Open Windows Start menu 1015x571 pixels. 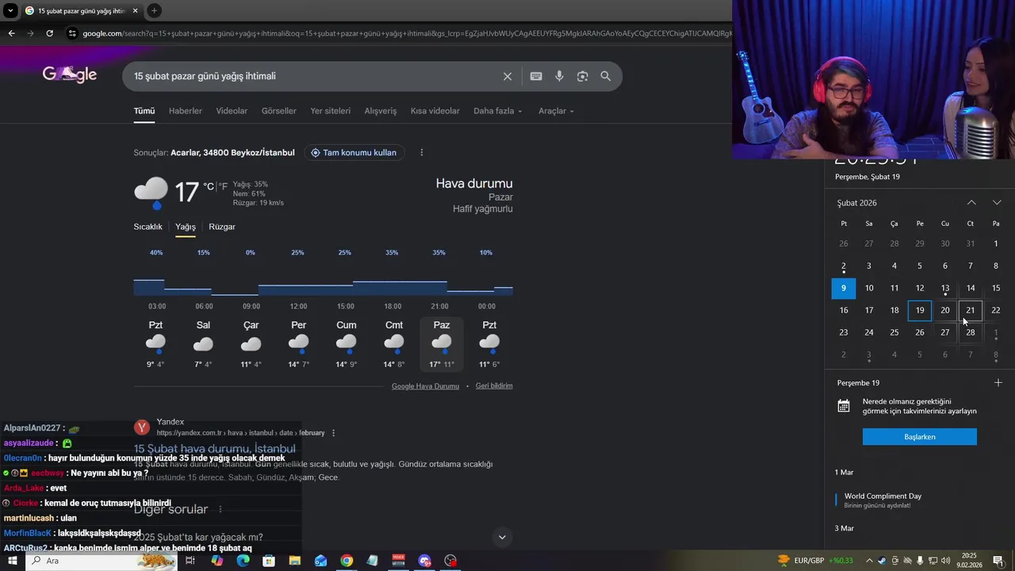tap(13, 561)
